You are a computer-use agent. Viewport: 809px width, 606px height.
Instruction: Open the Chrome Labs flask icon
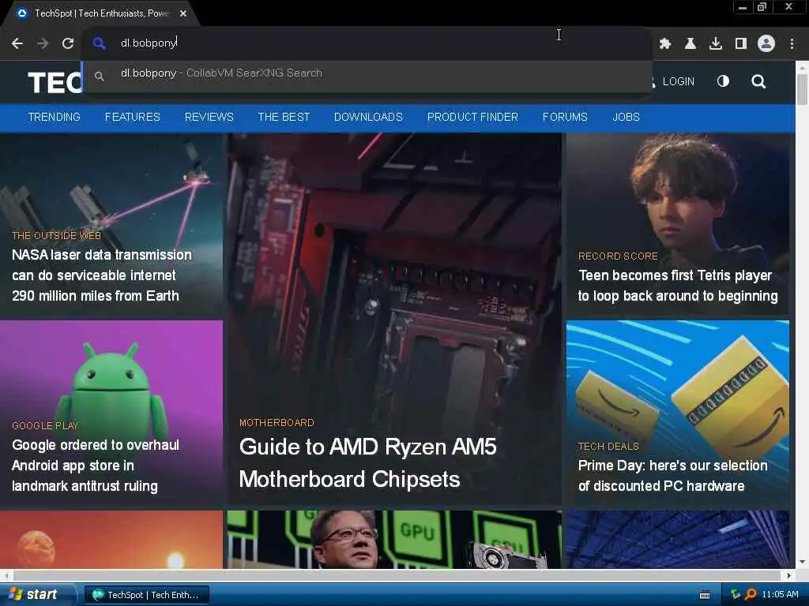pyautogui.click(x=690, y=44)
